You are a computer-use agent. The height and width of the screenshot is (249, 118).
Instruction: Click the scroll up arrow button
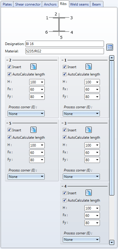click(x=112, y=58)
